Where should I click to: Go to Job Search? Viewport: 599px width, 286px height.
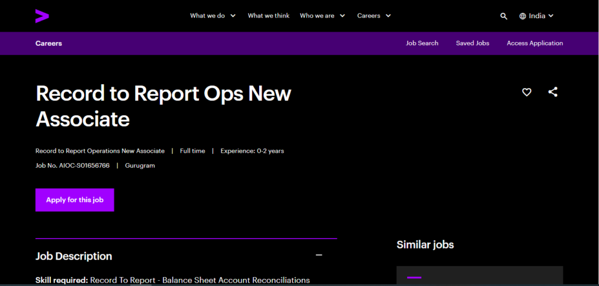click(x=422, y=43)
